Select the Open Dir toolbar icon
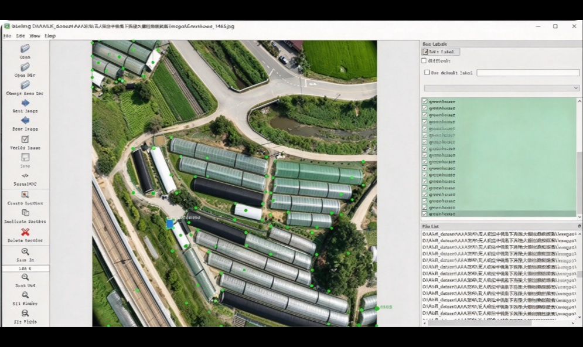This screenshot has width=583, height=347. pos(25,67)
